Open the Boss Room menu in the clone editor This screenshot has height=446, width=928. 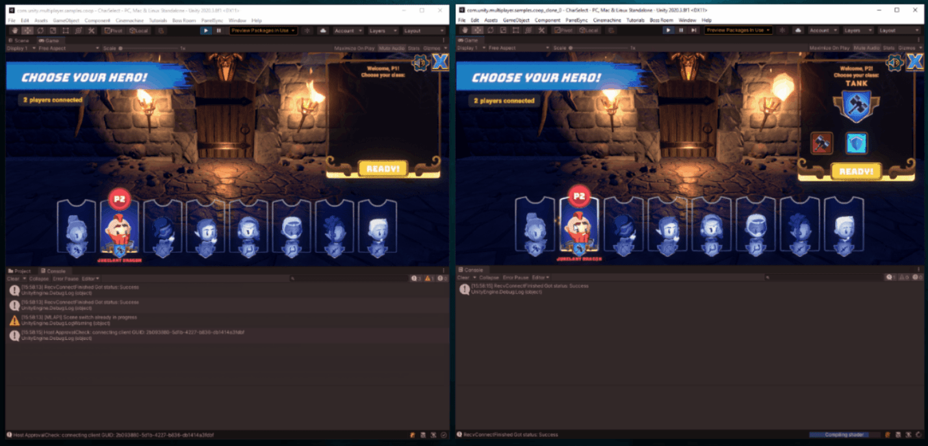point(662,20)
